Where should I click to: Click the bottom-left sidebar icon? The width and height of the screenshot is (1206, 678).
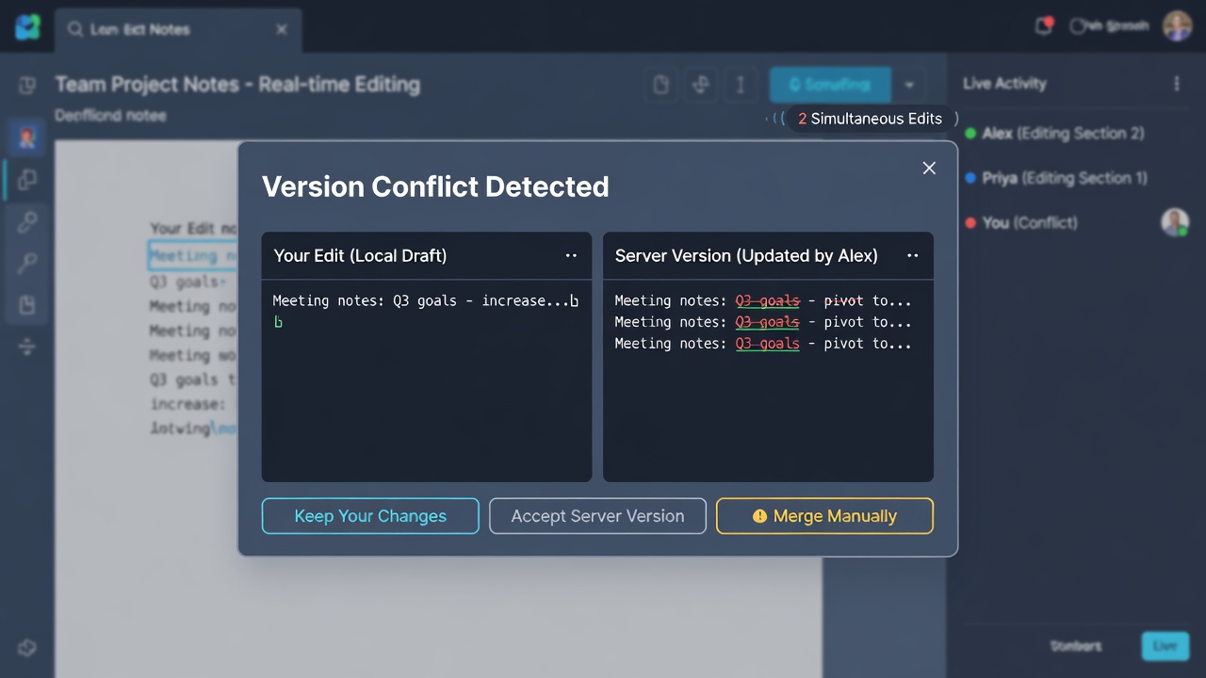(x=27, y=648)
